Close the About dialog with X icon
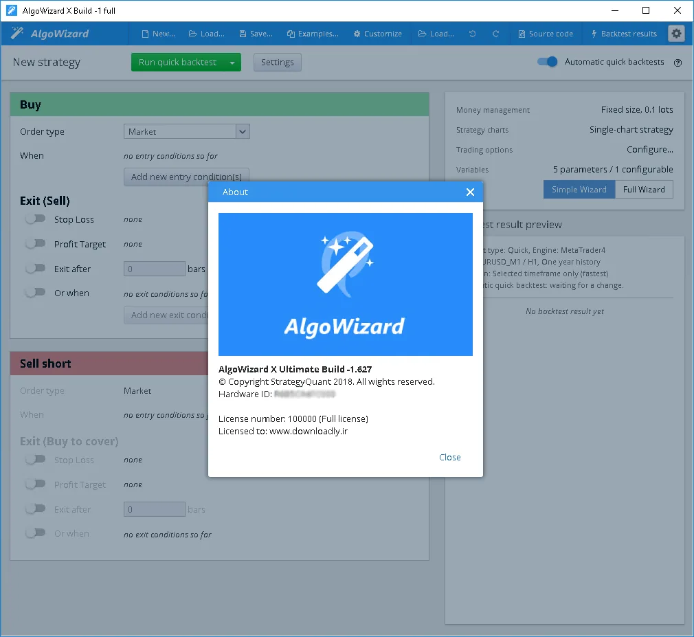The image size is (694, 637). pyautogui.click(x=470, y=192)
